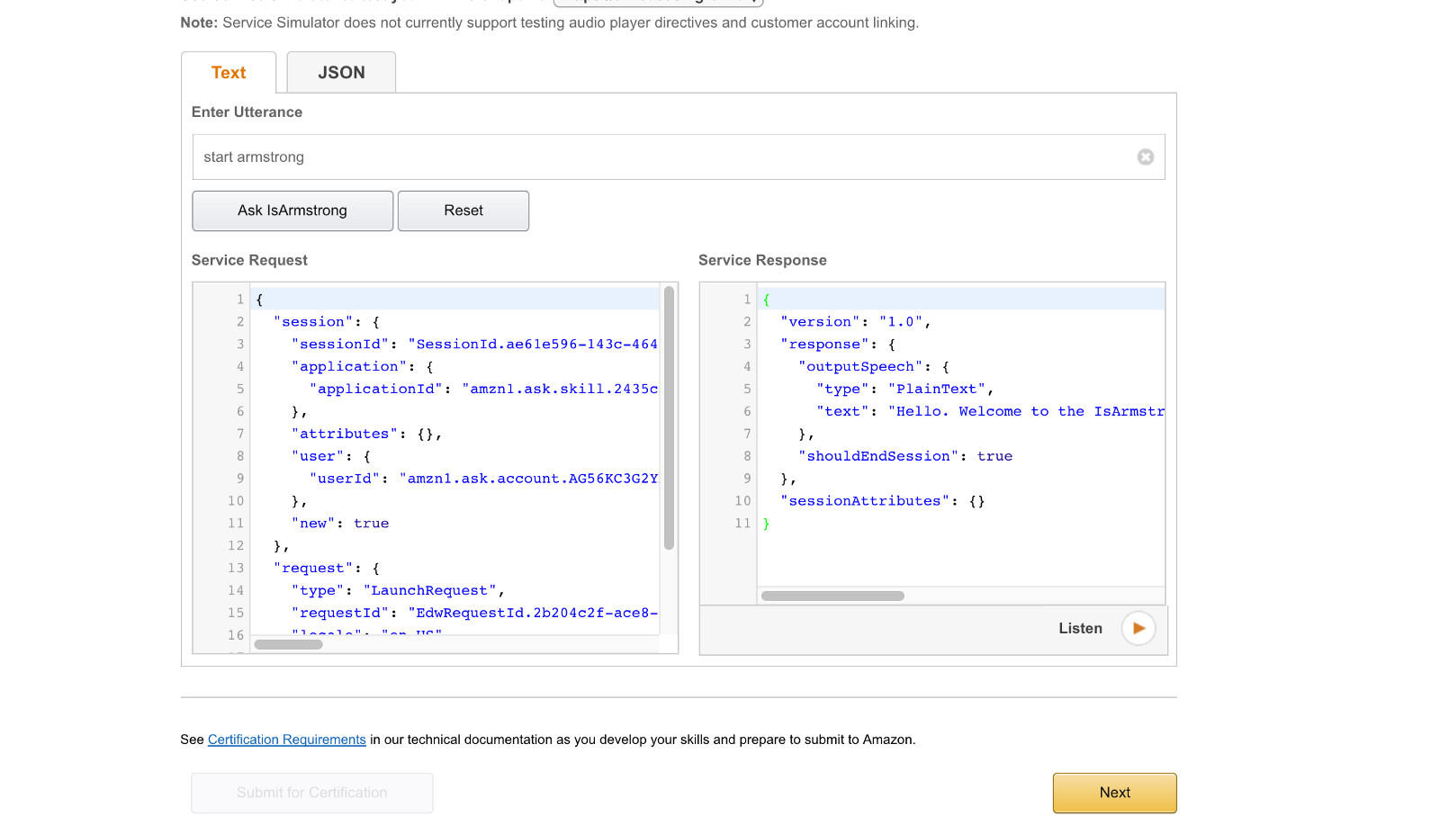Image resolution: width=1440 pixels, height=816 pixels.
Task: Click the "outputSpeech" line in Service Response
Action: pos(873,367)
